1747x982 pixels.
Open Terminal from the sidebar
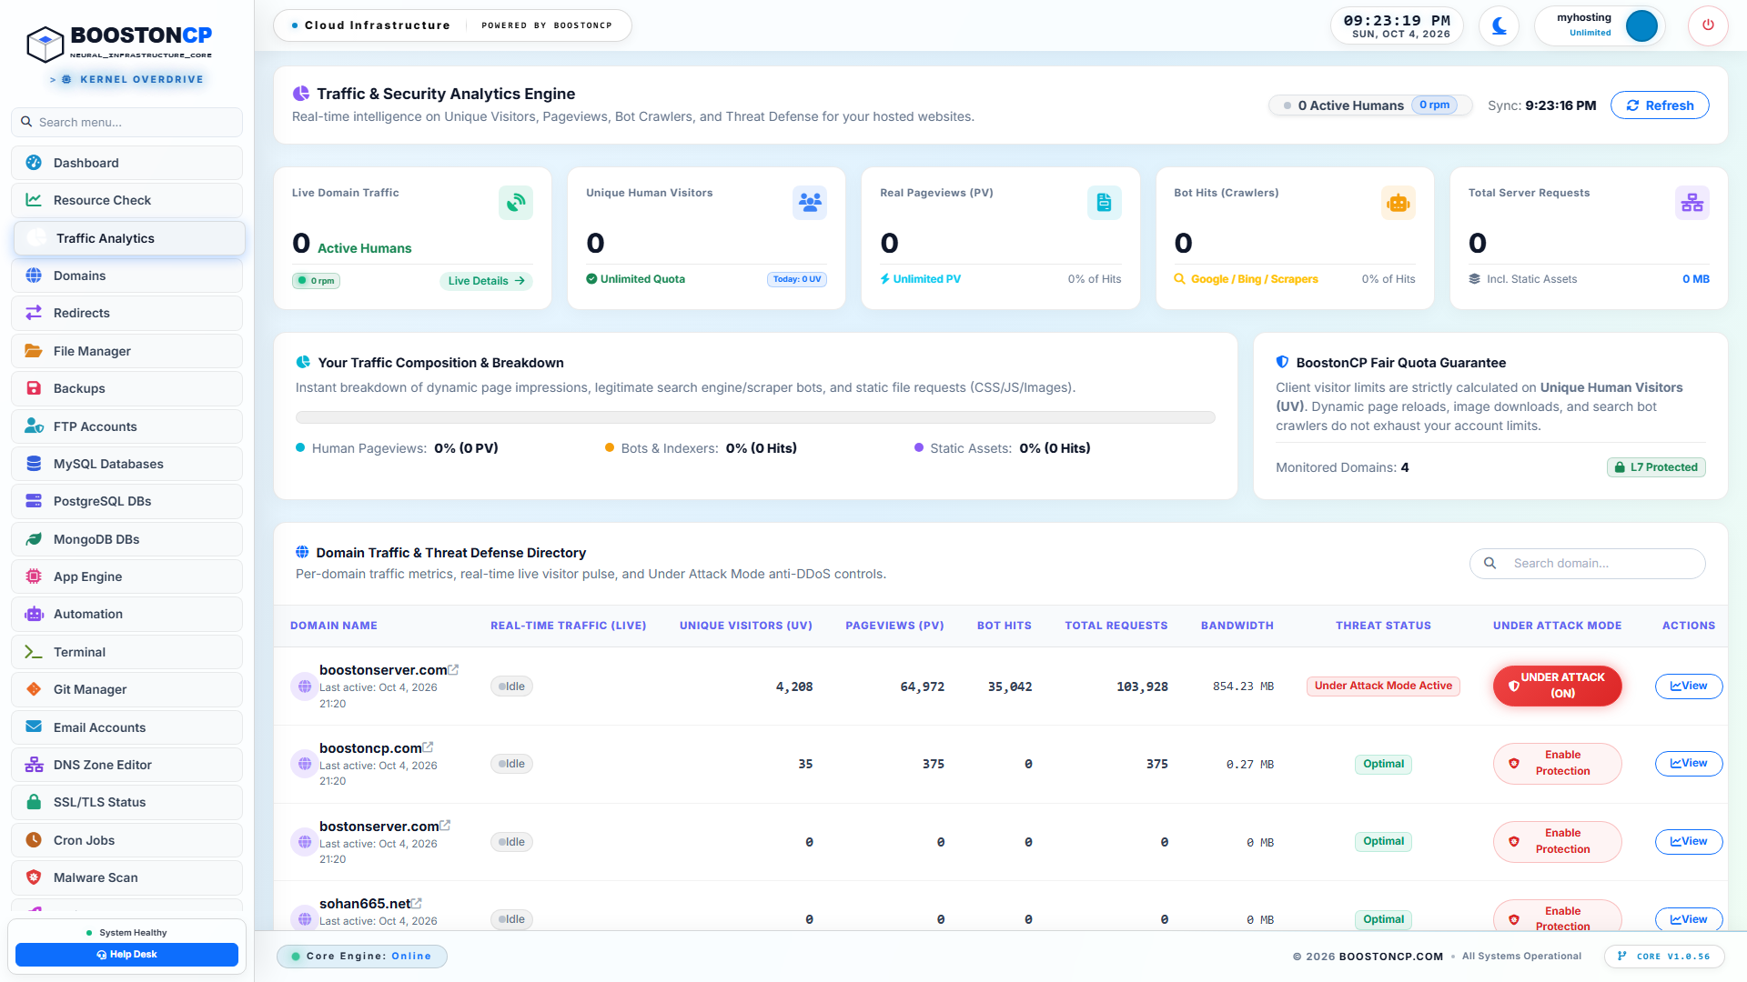point(127,652)
